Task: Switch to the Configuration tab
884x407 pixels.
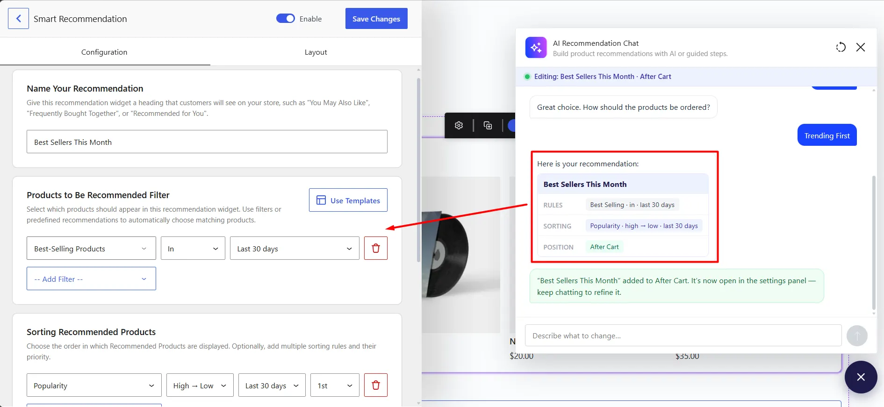Action: [104, 52]
